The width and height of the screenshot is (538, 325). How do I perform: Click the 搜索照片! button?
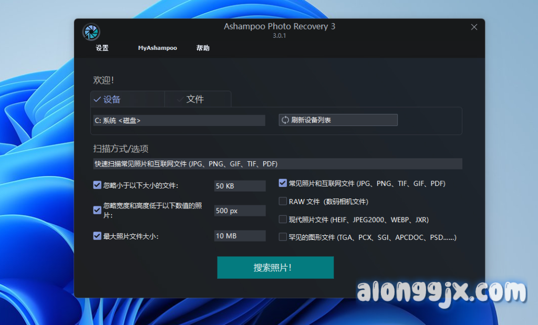coord(275,268)
